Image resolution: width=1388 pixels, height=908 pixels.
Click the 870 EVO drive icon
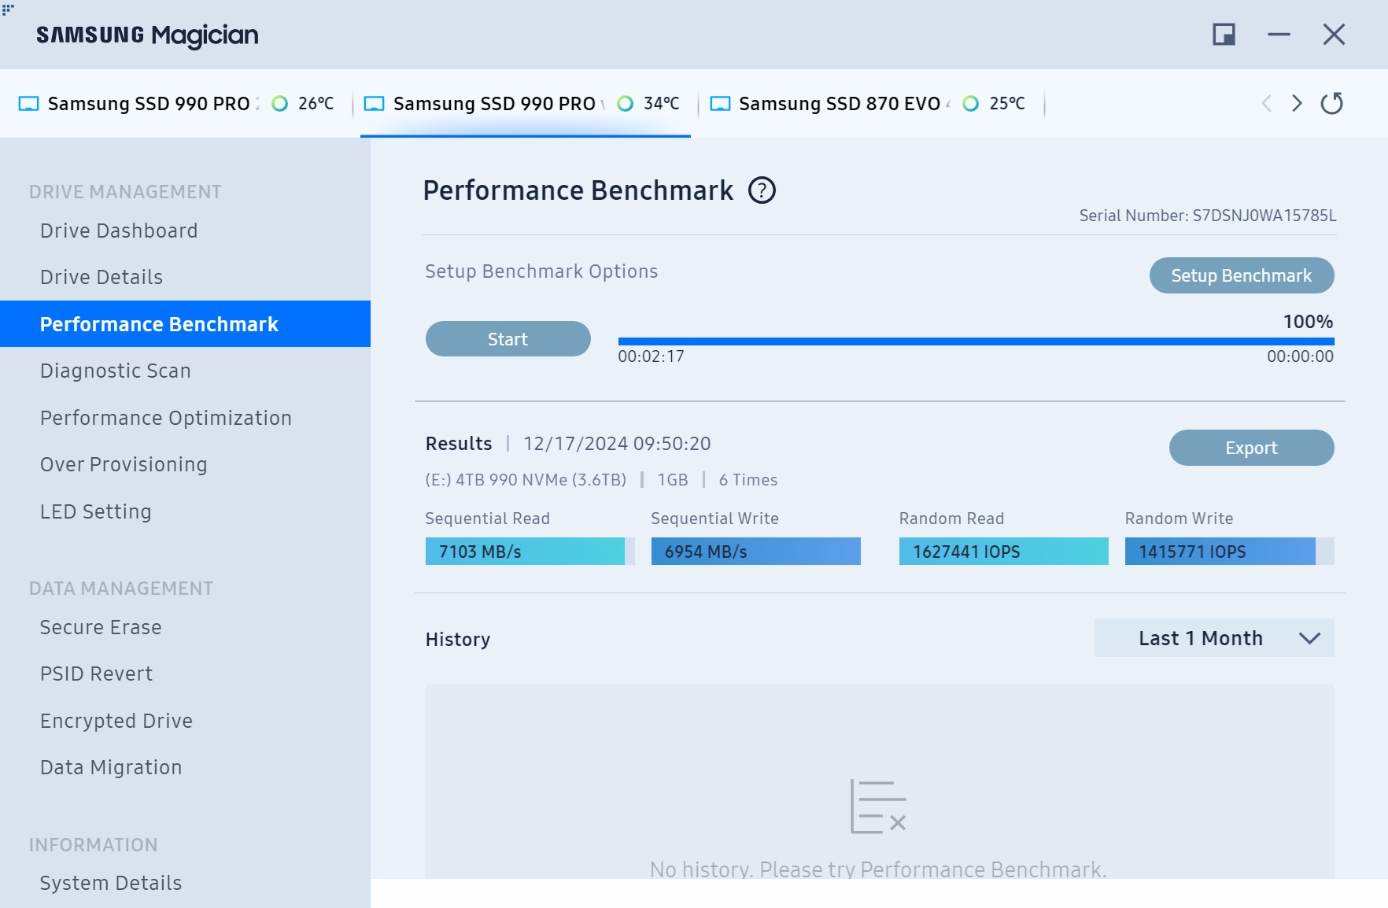point(720,104)
